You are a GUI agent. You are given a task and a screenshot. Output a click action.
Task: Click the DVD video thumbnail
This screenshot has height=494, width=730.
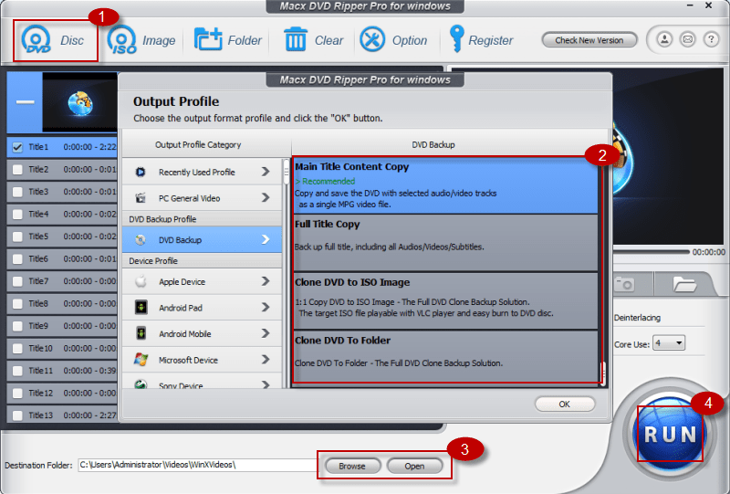pyautogui.click(x=80, y=103)
